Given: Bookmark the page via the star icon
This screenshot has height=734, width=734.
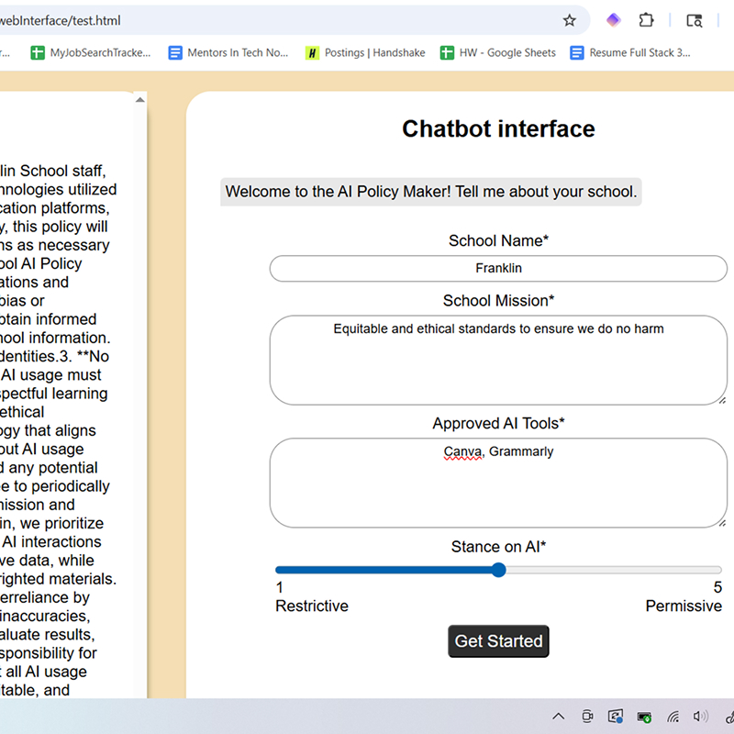Looking at the screenshot, I should coord(569,20).
